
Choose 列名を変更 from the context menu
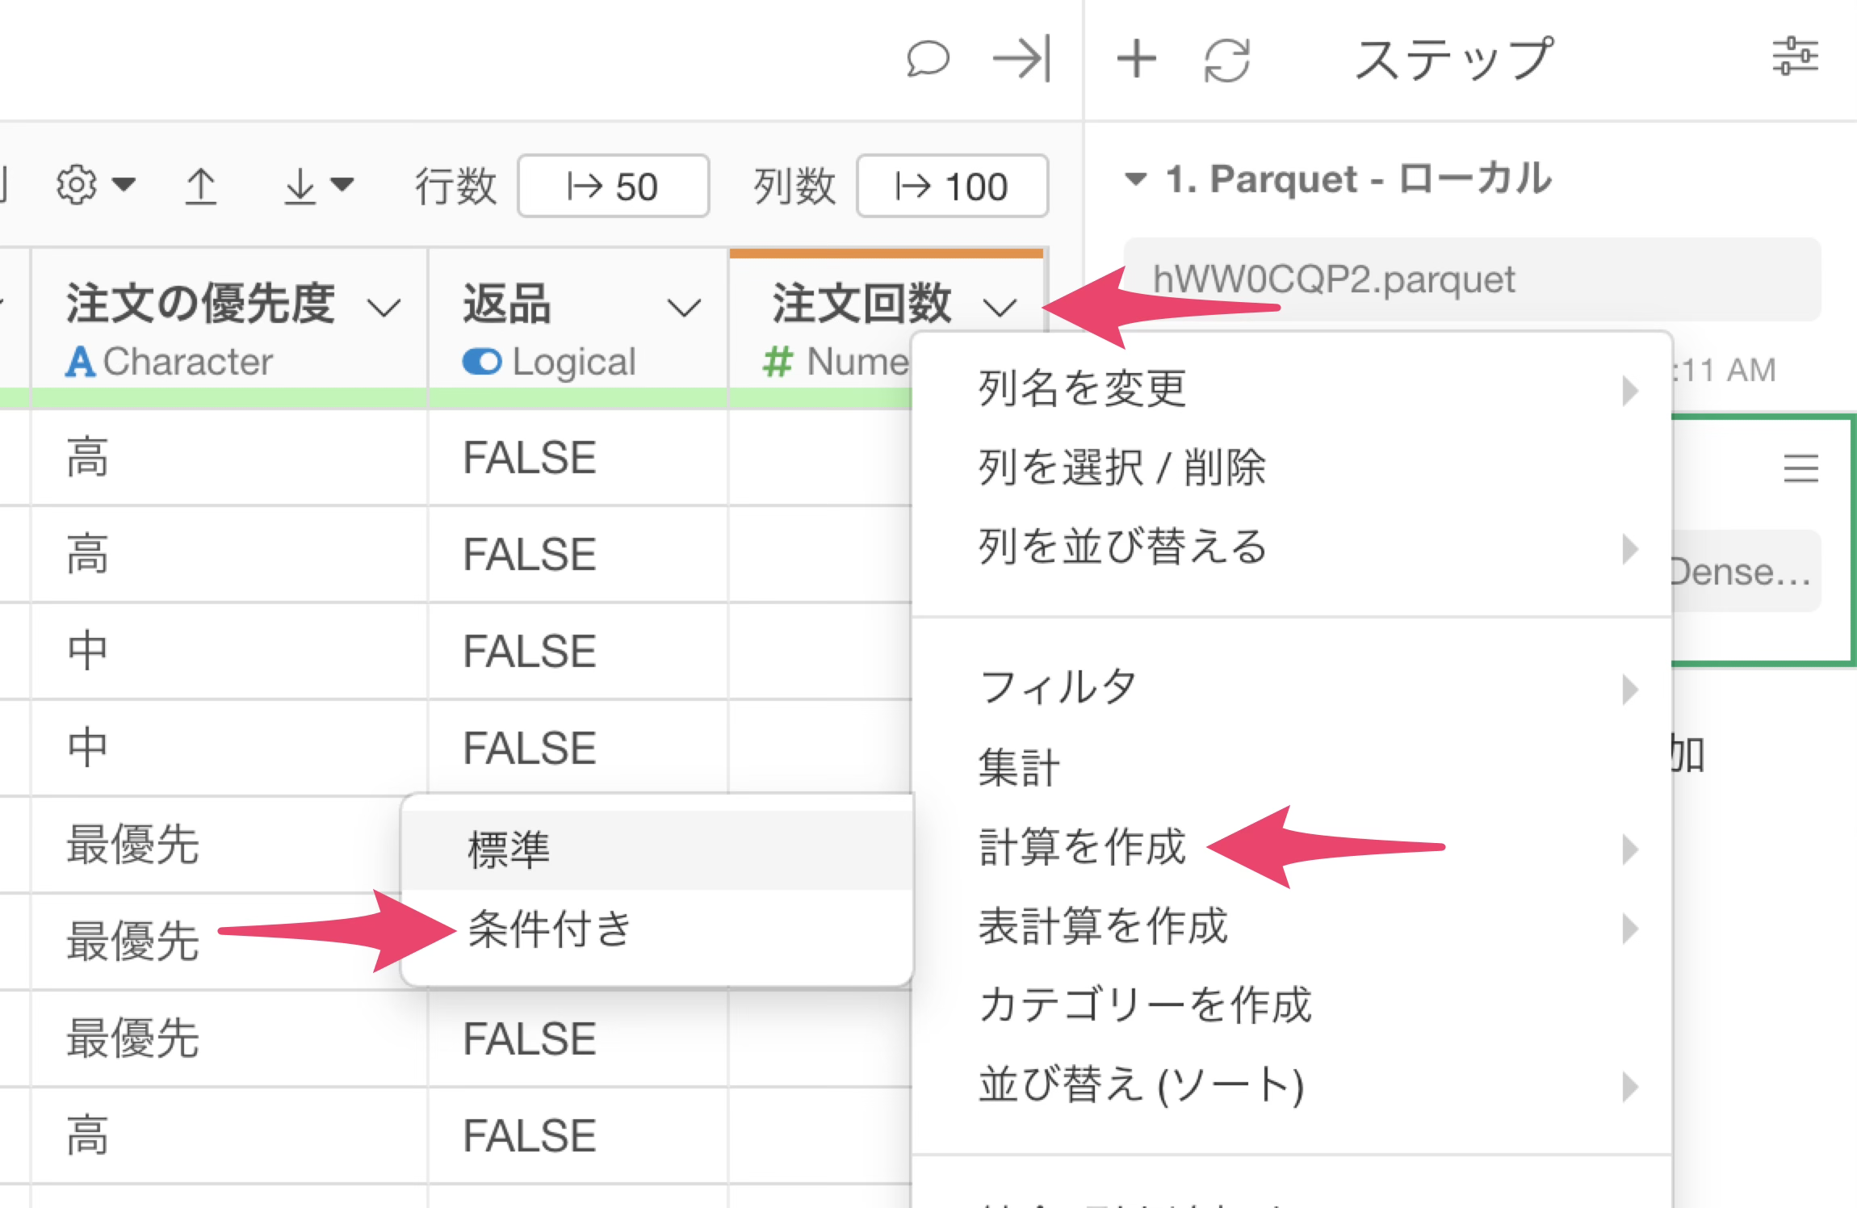(x=1292, y=388)
